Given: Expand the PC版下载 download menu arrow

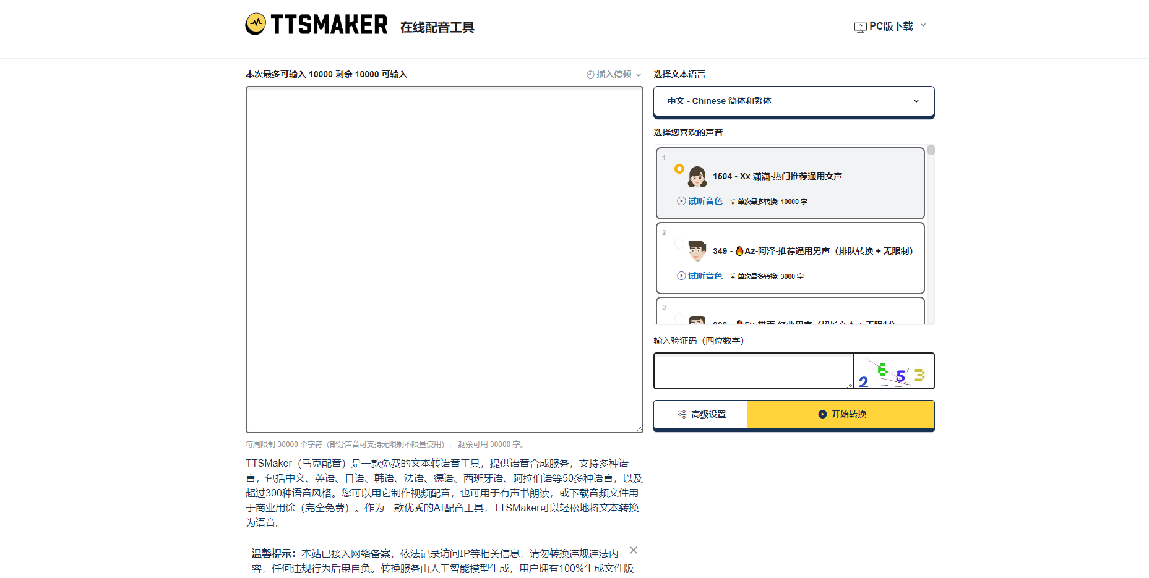Looking at the screenshot, I should click(x=923, y=26).
